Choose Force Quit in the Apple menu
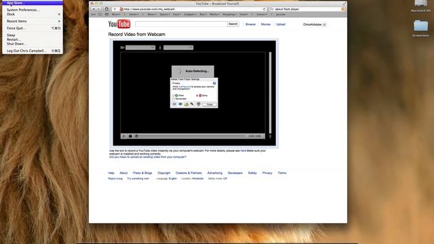Viewport: 434px width, 244px height. 33,28
